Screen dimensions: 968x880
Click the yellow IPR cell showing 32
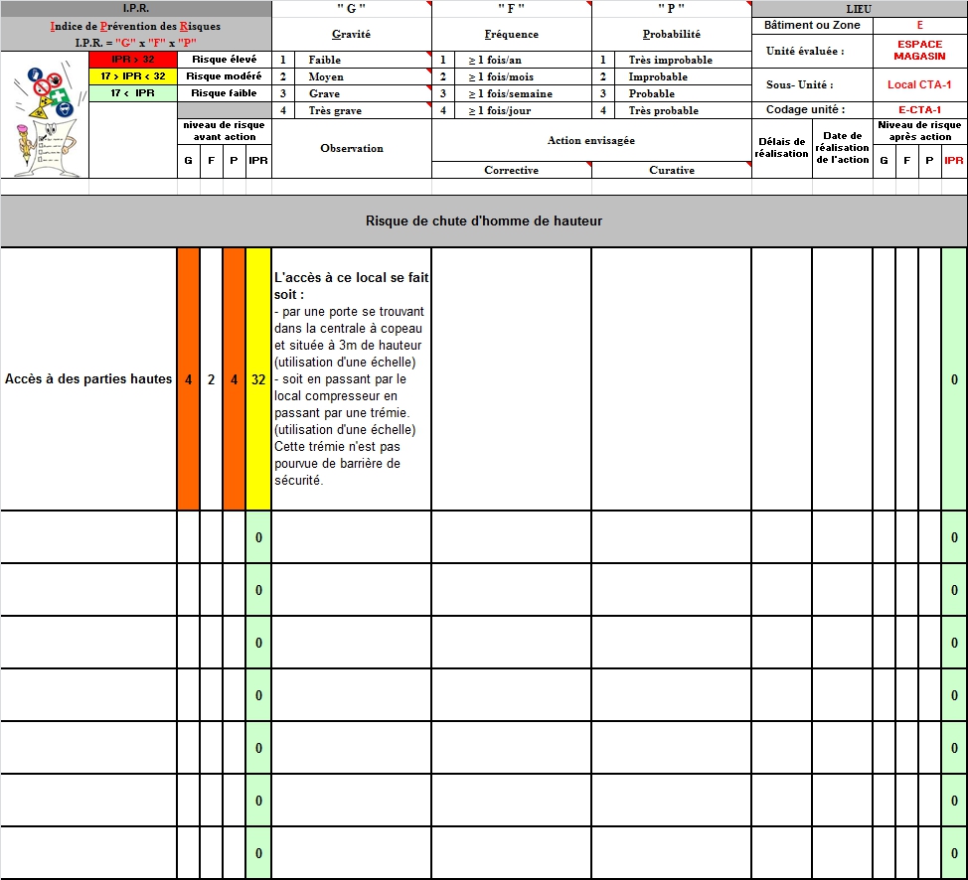pyautogui.click(x=258, y=379)
